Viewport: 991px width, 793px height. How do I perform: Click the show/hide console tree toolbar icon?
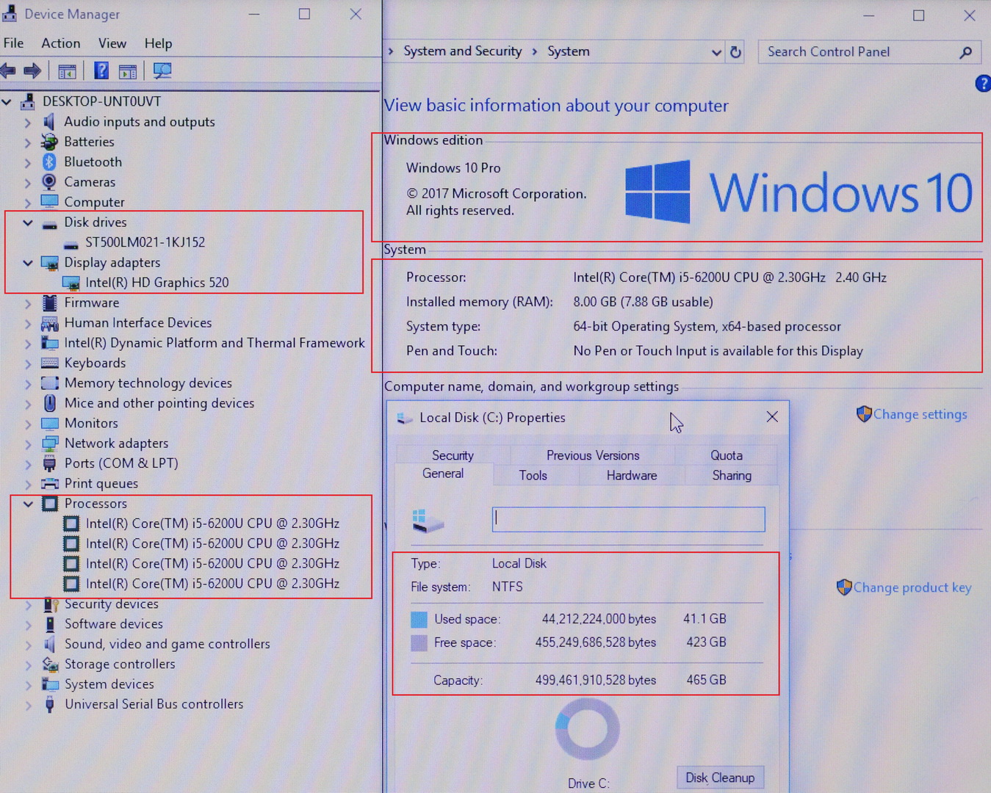click(67, 71)
